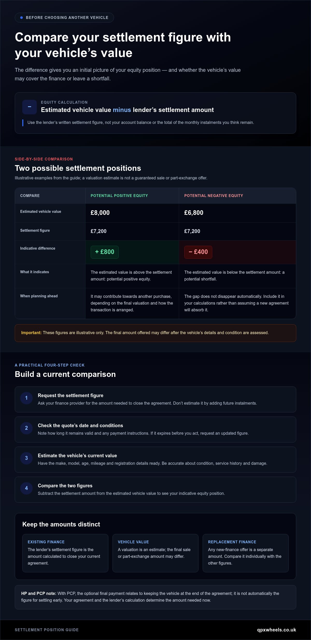Click the Before Choosing Another Vehicle pill
The image size is (311, 640).
point(64,18)
